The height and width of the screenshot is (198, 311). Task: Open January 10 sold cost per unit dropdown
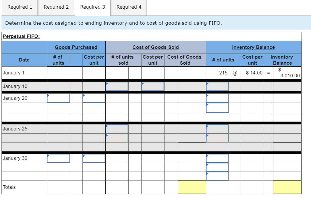point(153,86)
